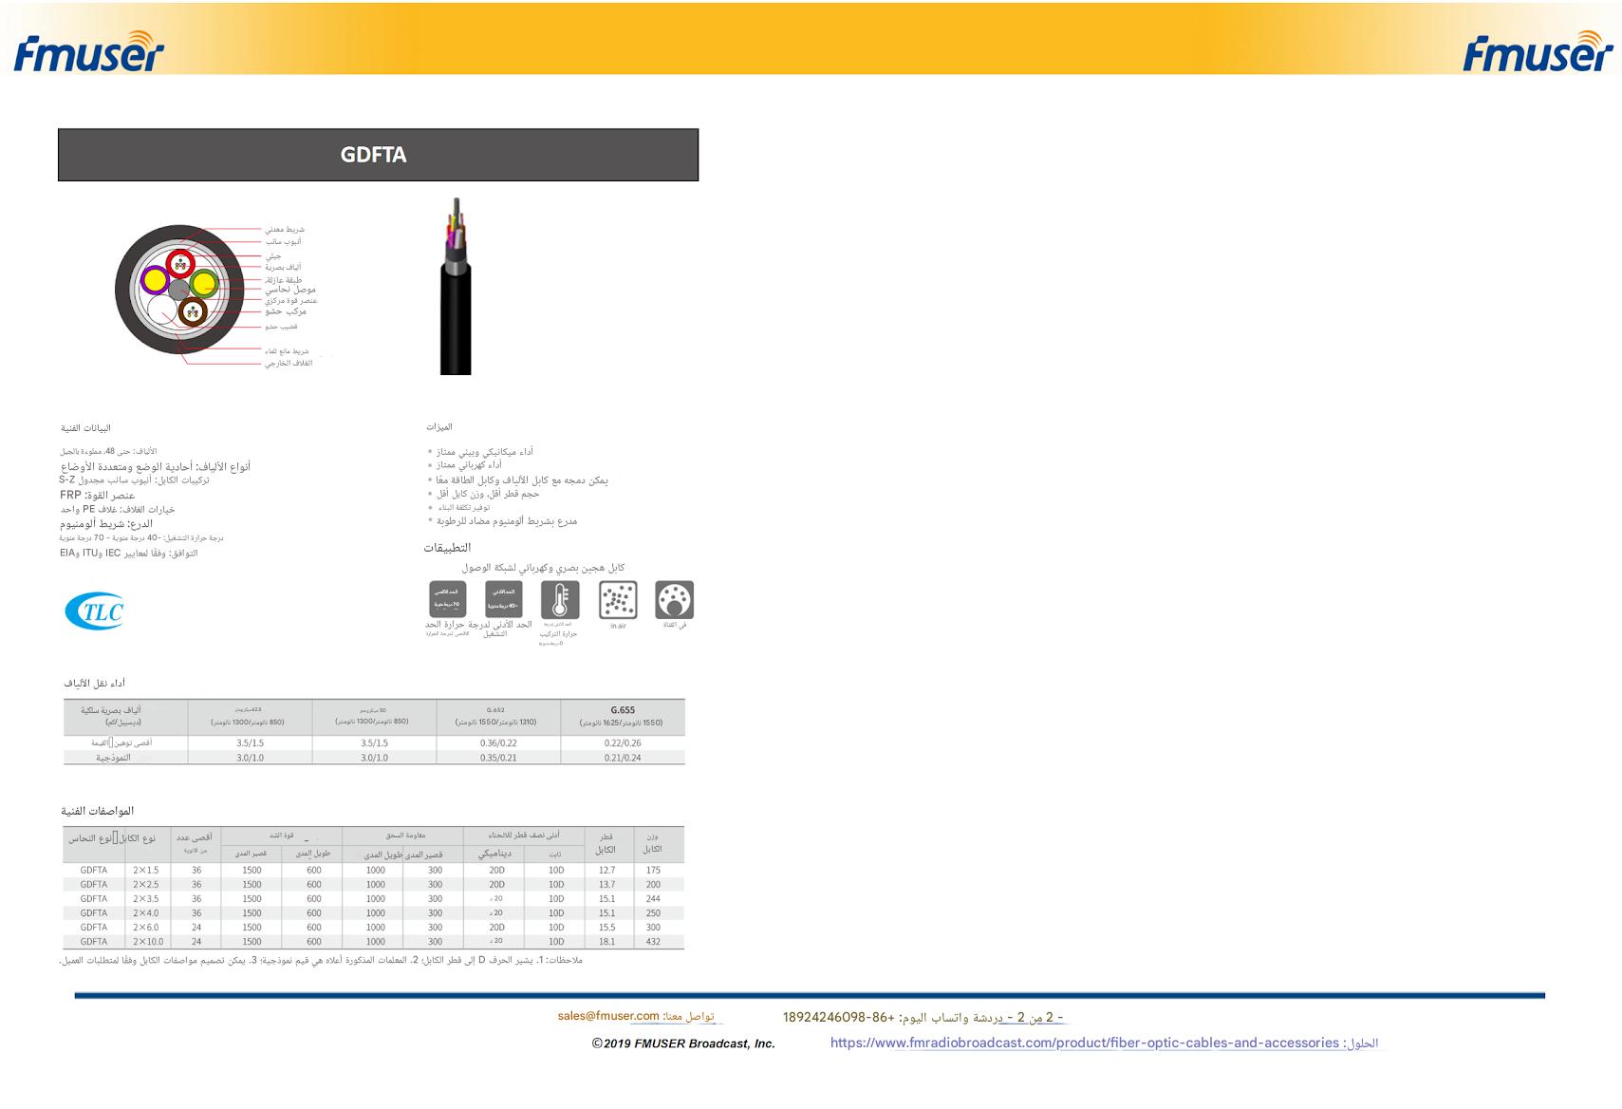
Task: Click the 'وزن الكابل' cable weight column header
Action: [x=653, y=843]
